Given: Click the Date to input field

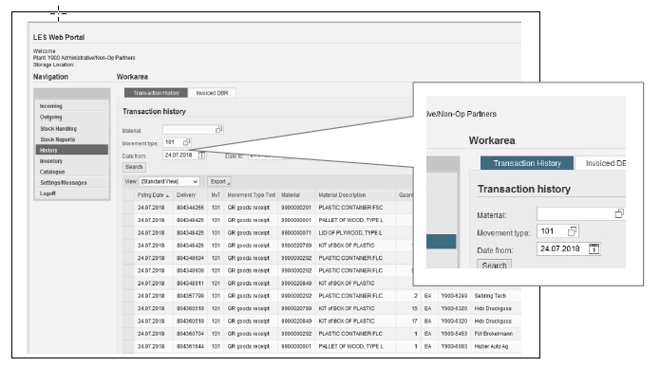Looking at the screenshot, I should 270,156.
